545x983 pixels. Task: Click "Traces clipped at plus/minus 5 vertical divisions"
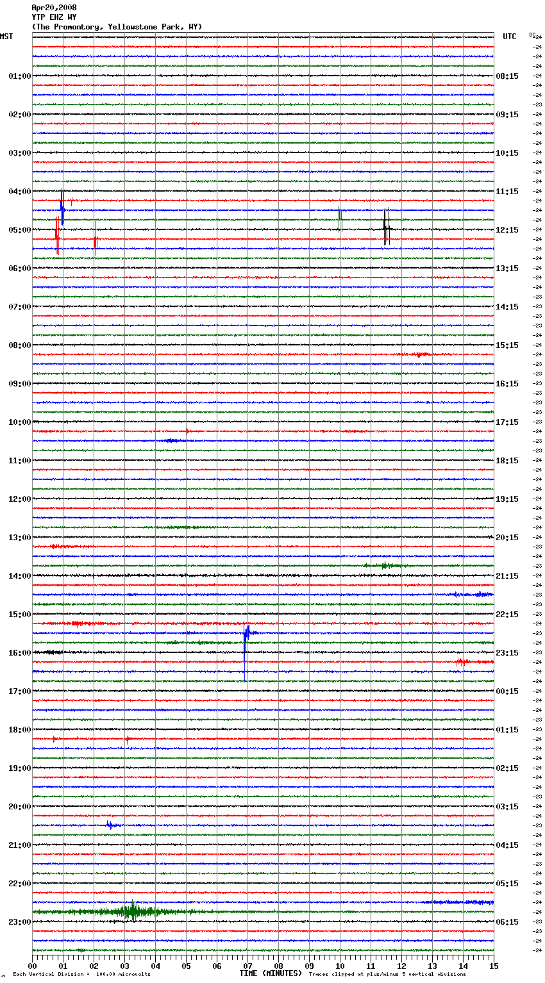click(387, 974)
